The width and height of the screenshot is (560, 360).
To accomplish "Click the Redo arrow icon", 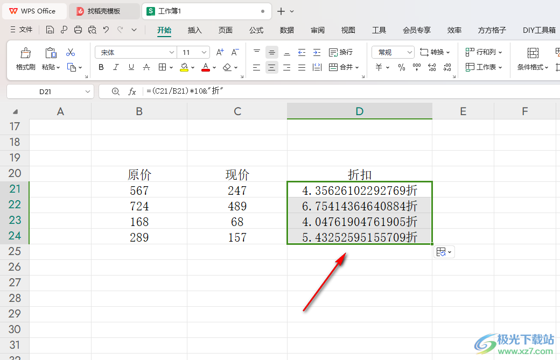I will (121, 30).
